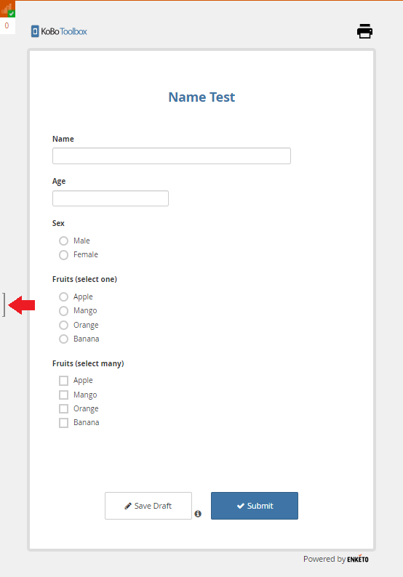
Task: Click the queued records counter showing 0
Action: click(x=7, y=25)
